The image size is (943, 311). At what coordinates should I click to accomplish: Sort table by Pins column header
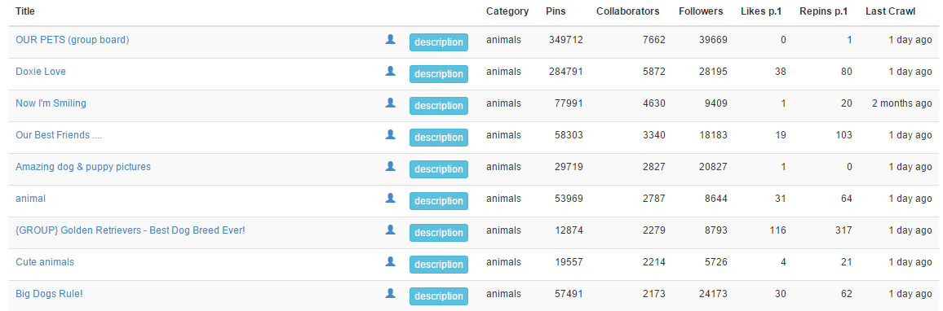pos(556,11)
